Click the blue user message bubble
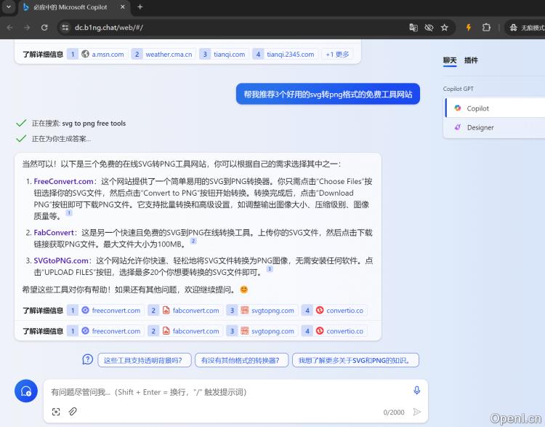545x427 pixels. point(328,94)
